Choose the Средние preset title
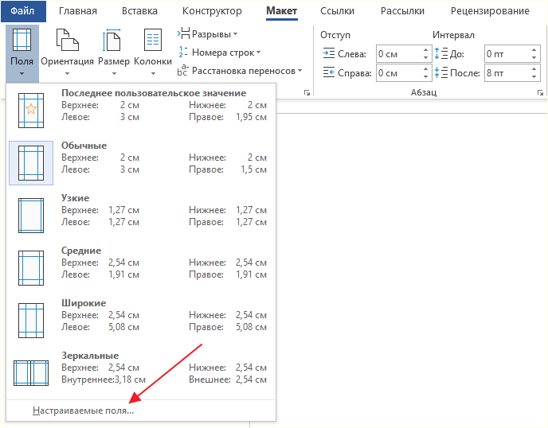Screen dimensions: 548x428 [81, 251]
